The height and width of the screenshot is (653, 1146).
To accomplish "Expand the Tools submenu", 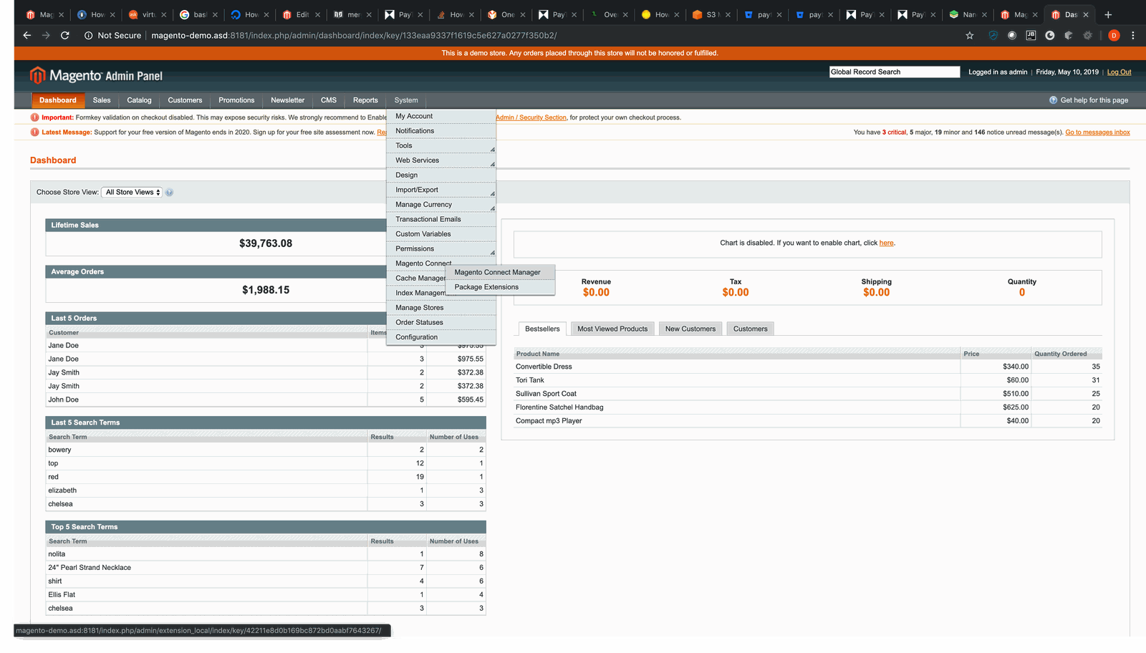I will [441, 145].
